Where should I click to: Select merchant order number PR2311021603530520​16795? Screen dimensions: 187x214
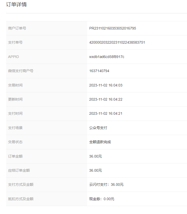pos(113,28)
